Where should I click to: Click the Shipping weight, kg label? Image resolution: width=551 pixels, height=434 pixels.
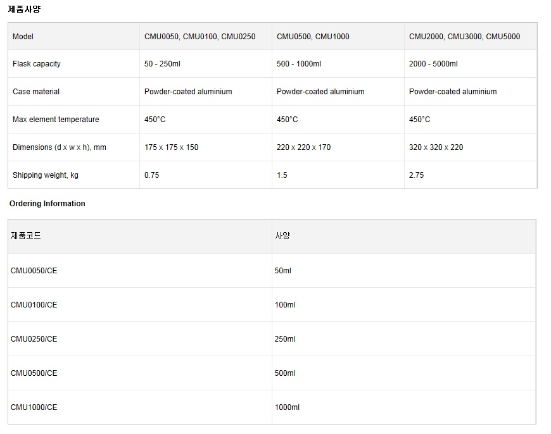46,175
